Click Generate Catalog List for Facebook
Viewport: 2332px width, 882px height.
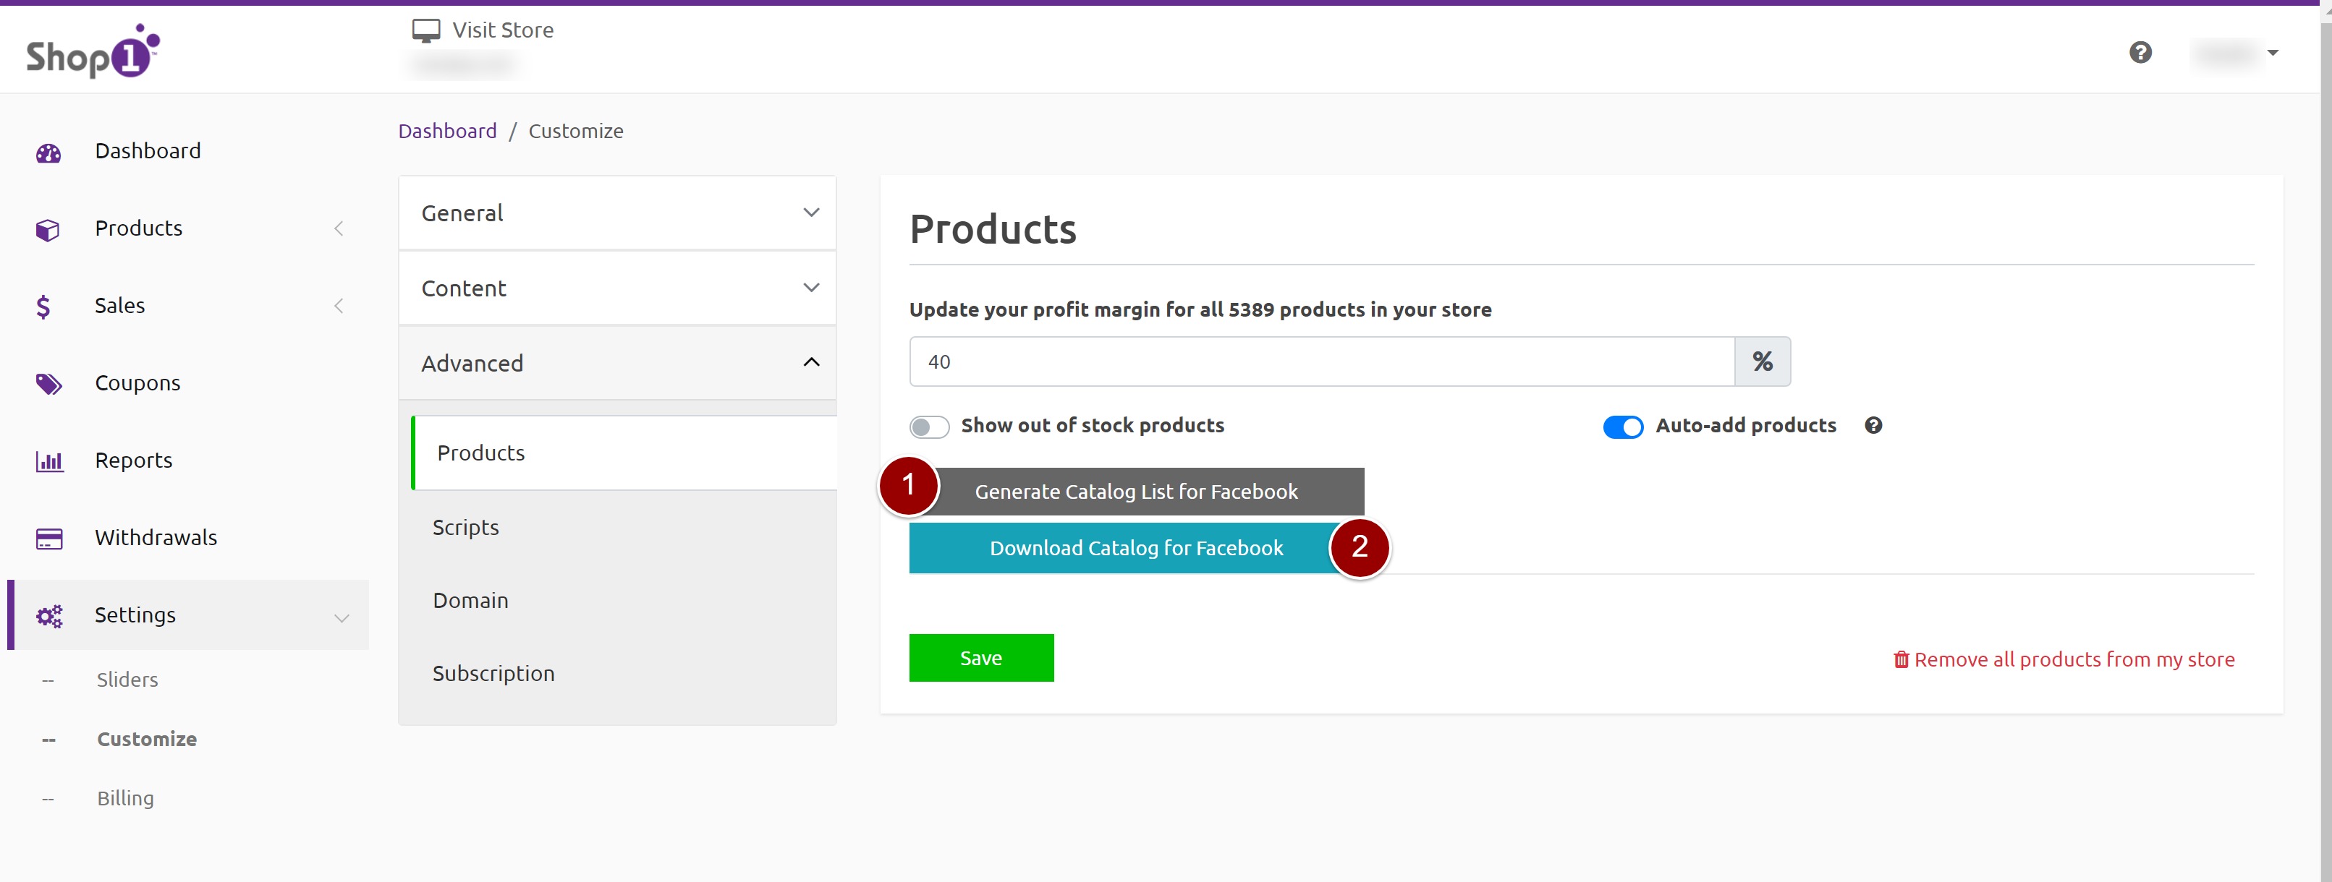click(1136, 491)
